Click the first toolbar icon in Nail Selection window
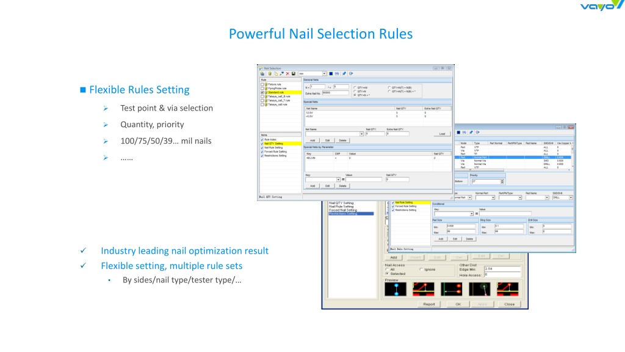625x352 pixels. coord(262,74)
